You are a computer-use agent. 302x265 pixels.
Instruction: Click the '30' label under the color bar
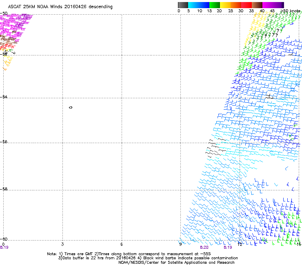pyautogui.click(x=241, y=11)
